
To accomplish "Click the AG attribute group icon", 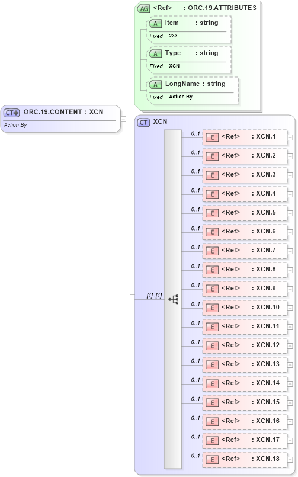I will coord(143,8).
